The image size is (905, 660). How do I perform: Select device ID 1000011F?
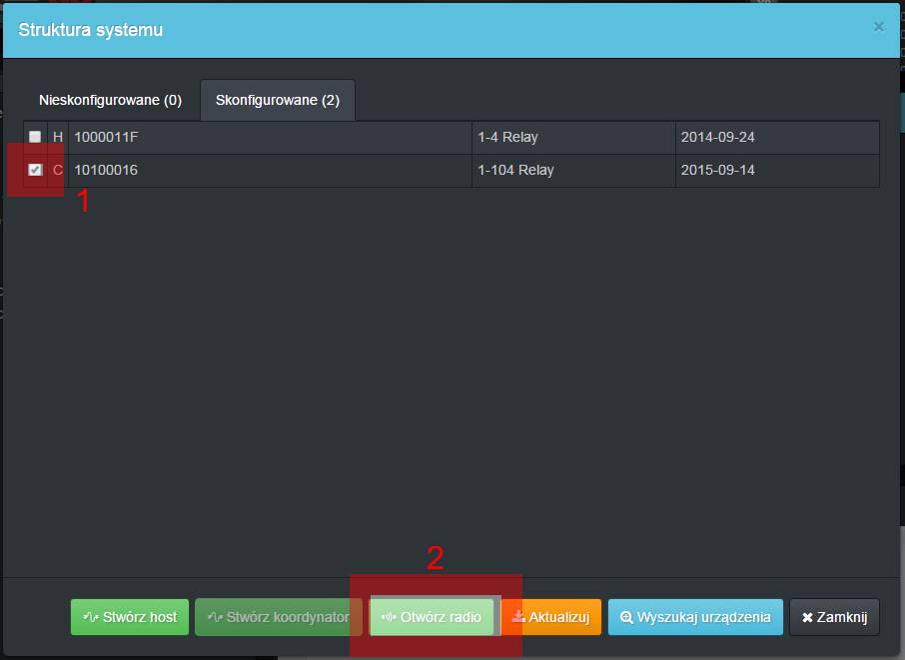coord(106,137)
